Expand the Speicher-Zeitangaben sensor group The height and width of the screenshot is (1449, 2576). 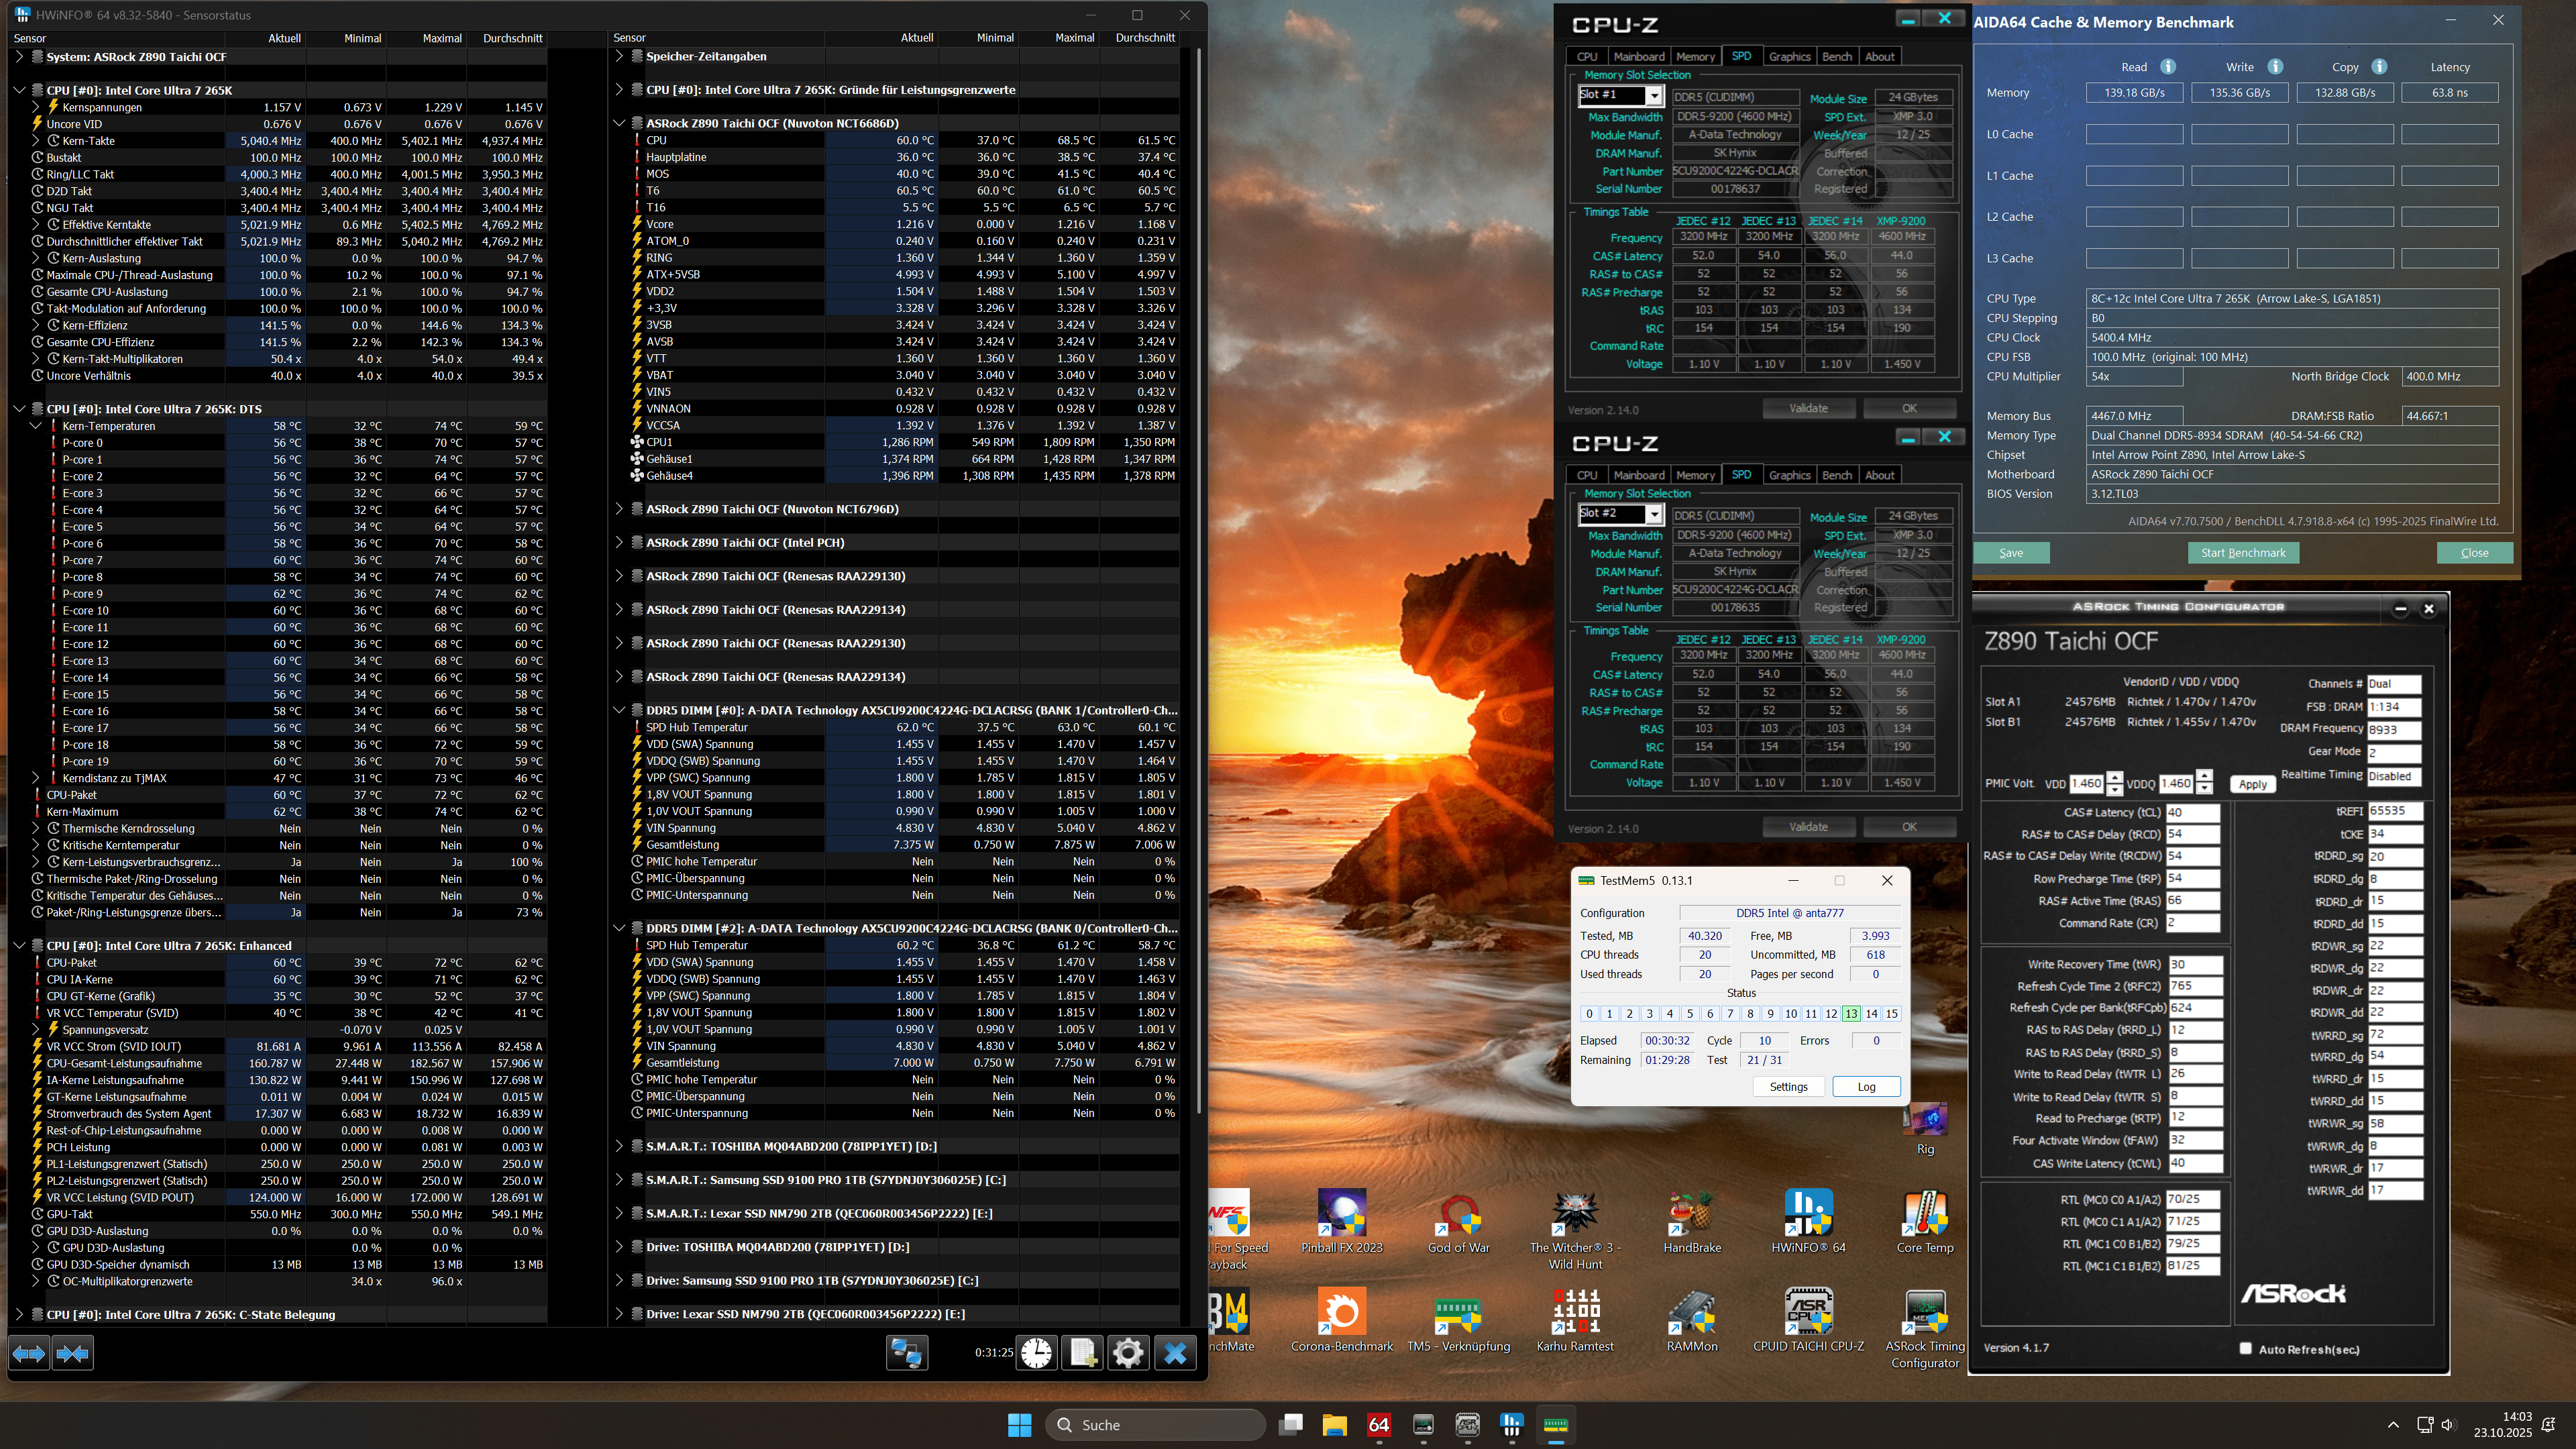coord(620,57)
